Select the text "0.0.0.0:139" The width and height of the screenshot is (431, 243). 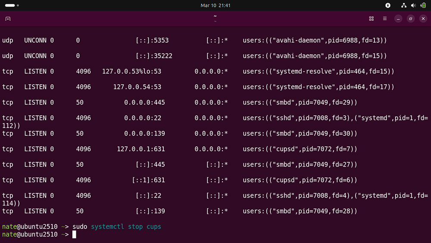144,133
